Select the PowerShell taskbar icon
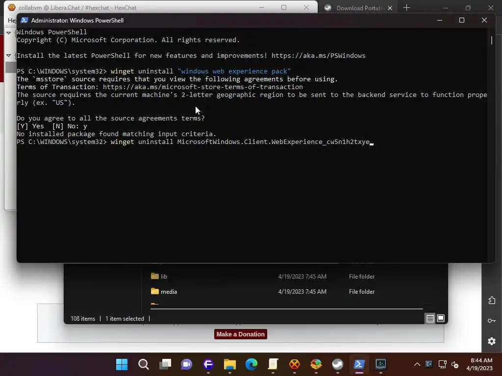502x376 pixels. click(x=359, y=364)
